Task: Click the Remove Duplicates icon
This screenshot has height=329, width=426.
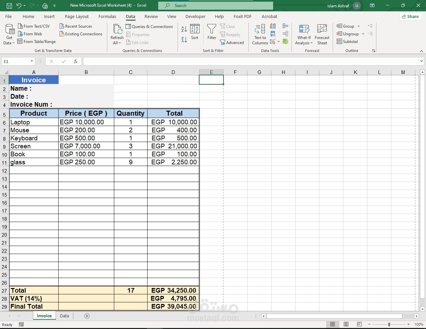Action: click(x=273, y=34)
